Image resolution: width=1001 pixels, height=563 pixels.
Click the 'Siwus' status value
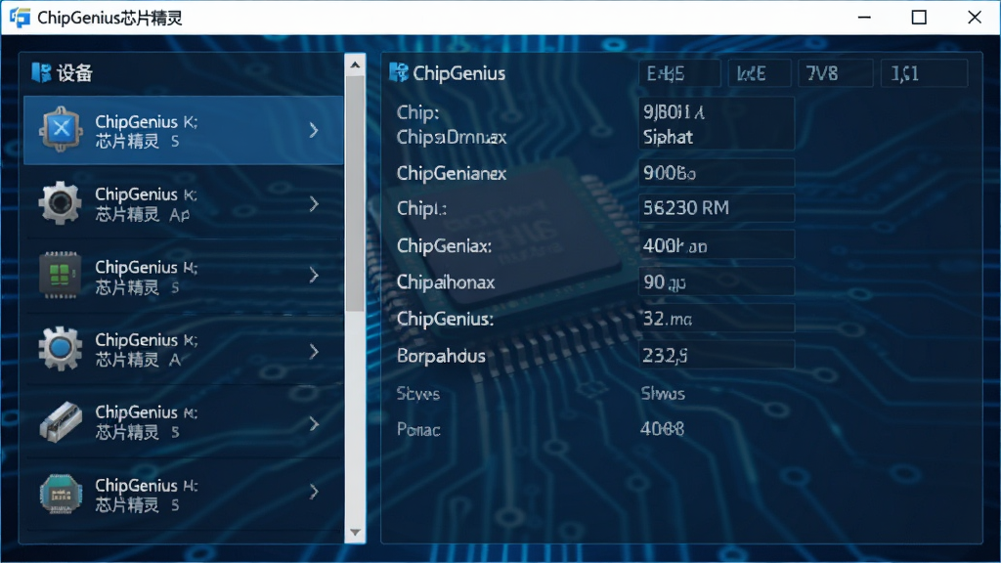(663, 393)
